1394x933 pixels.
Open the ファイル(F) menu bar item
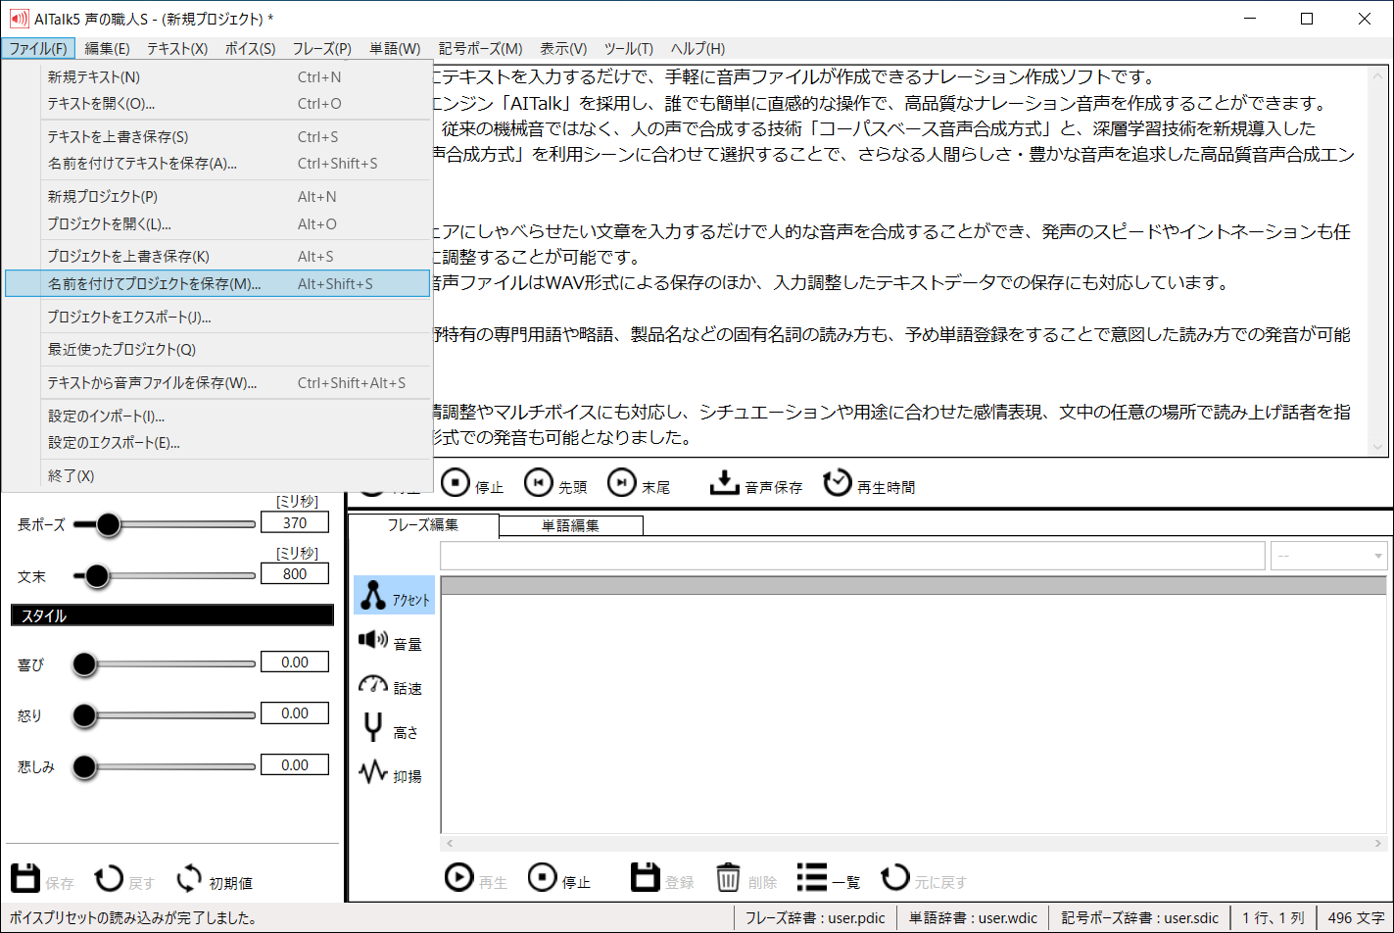pyautogui.click(x=38, y=49)
